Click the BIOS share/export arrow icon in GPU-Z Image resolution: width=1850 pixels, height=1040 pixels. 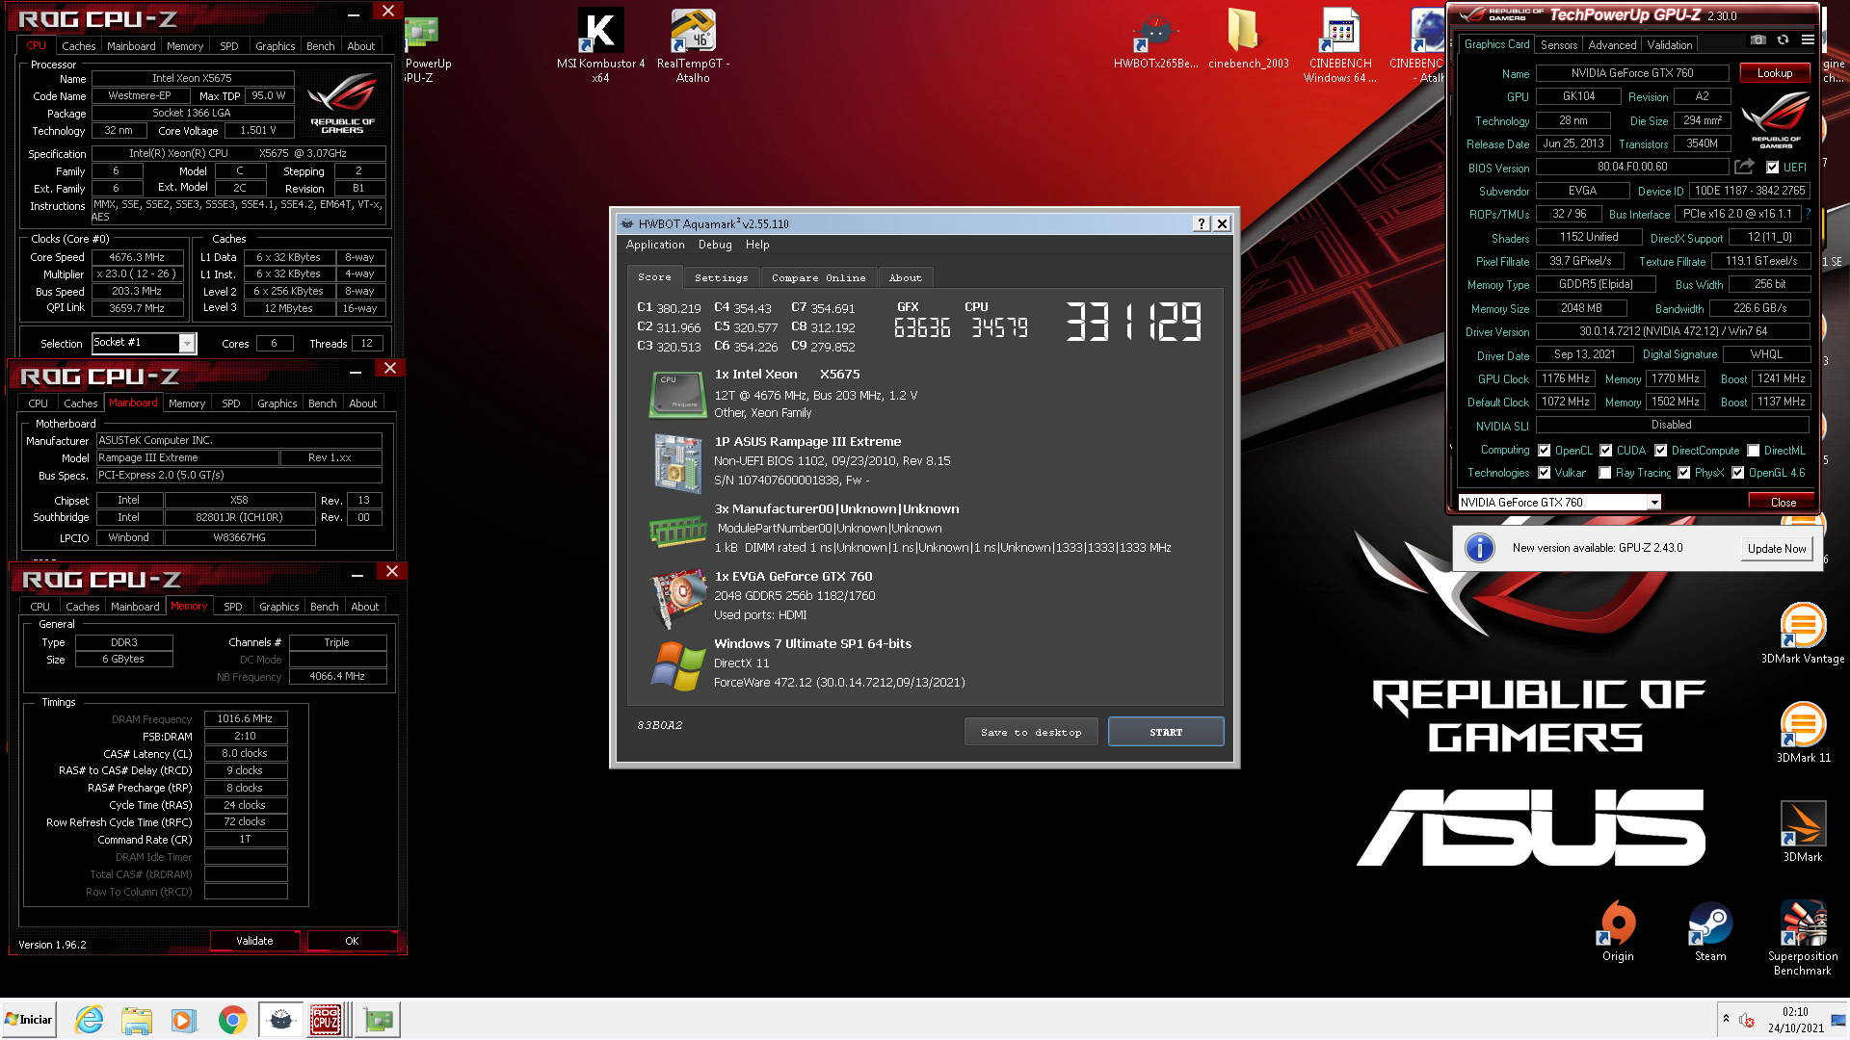(x=1744, y=167)
